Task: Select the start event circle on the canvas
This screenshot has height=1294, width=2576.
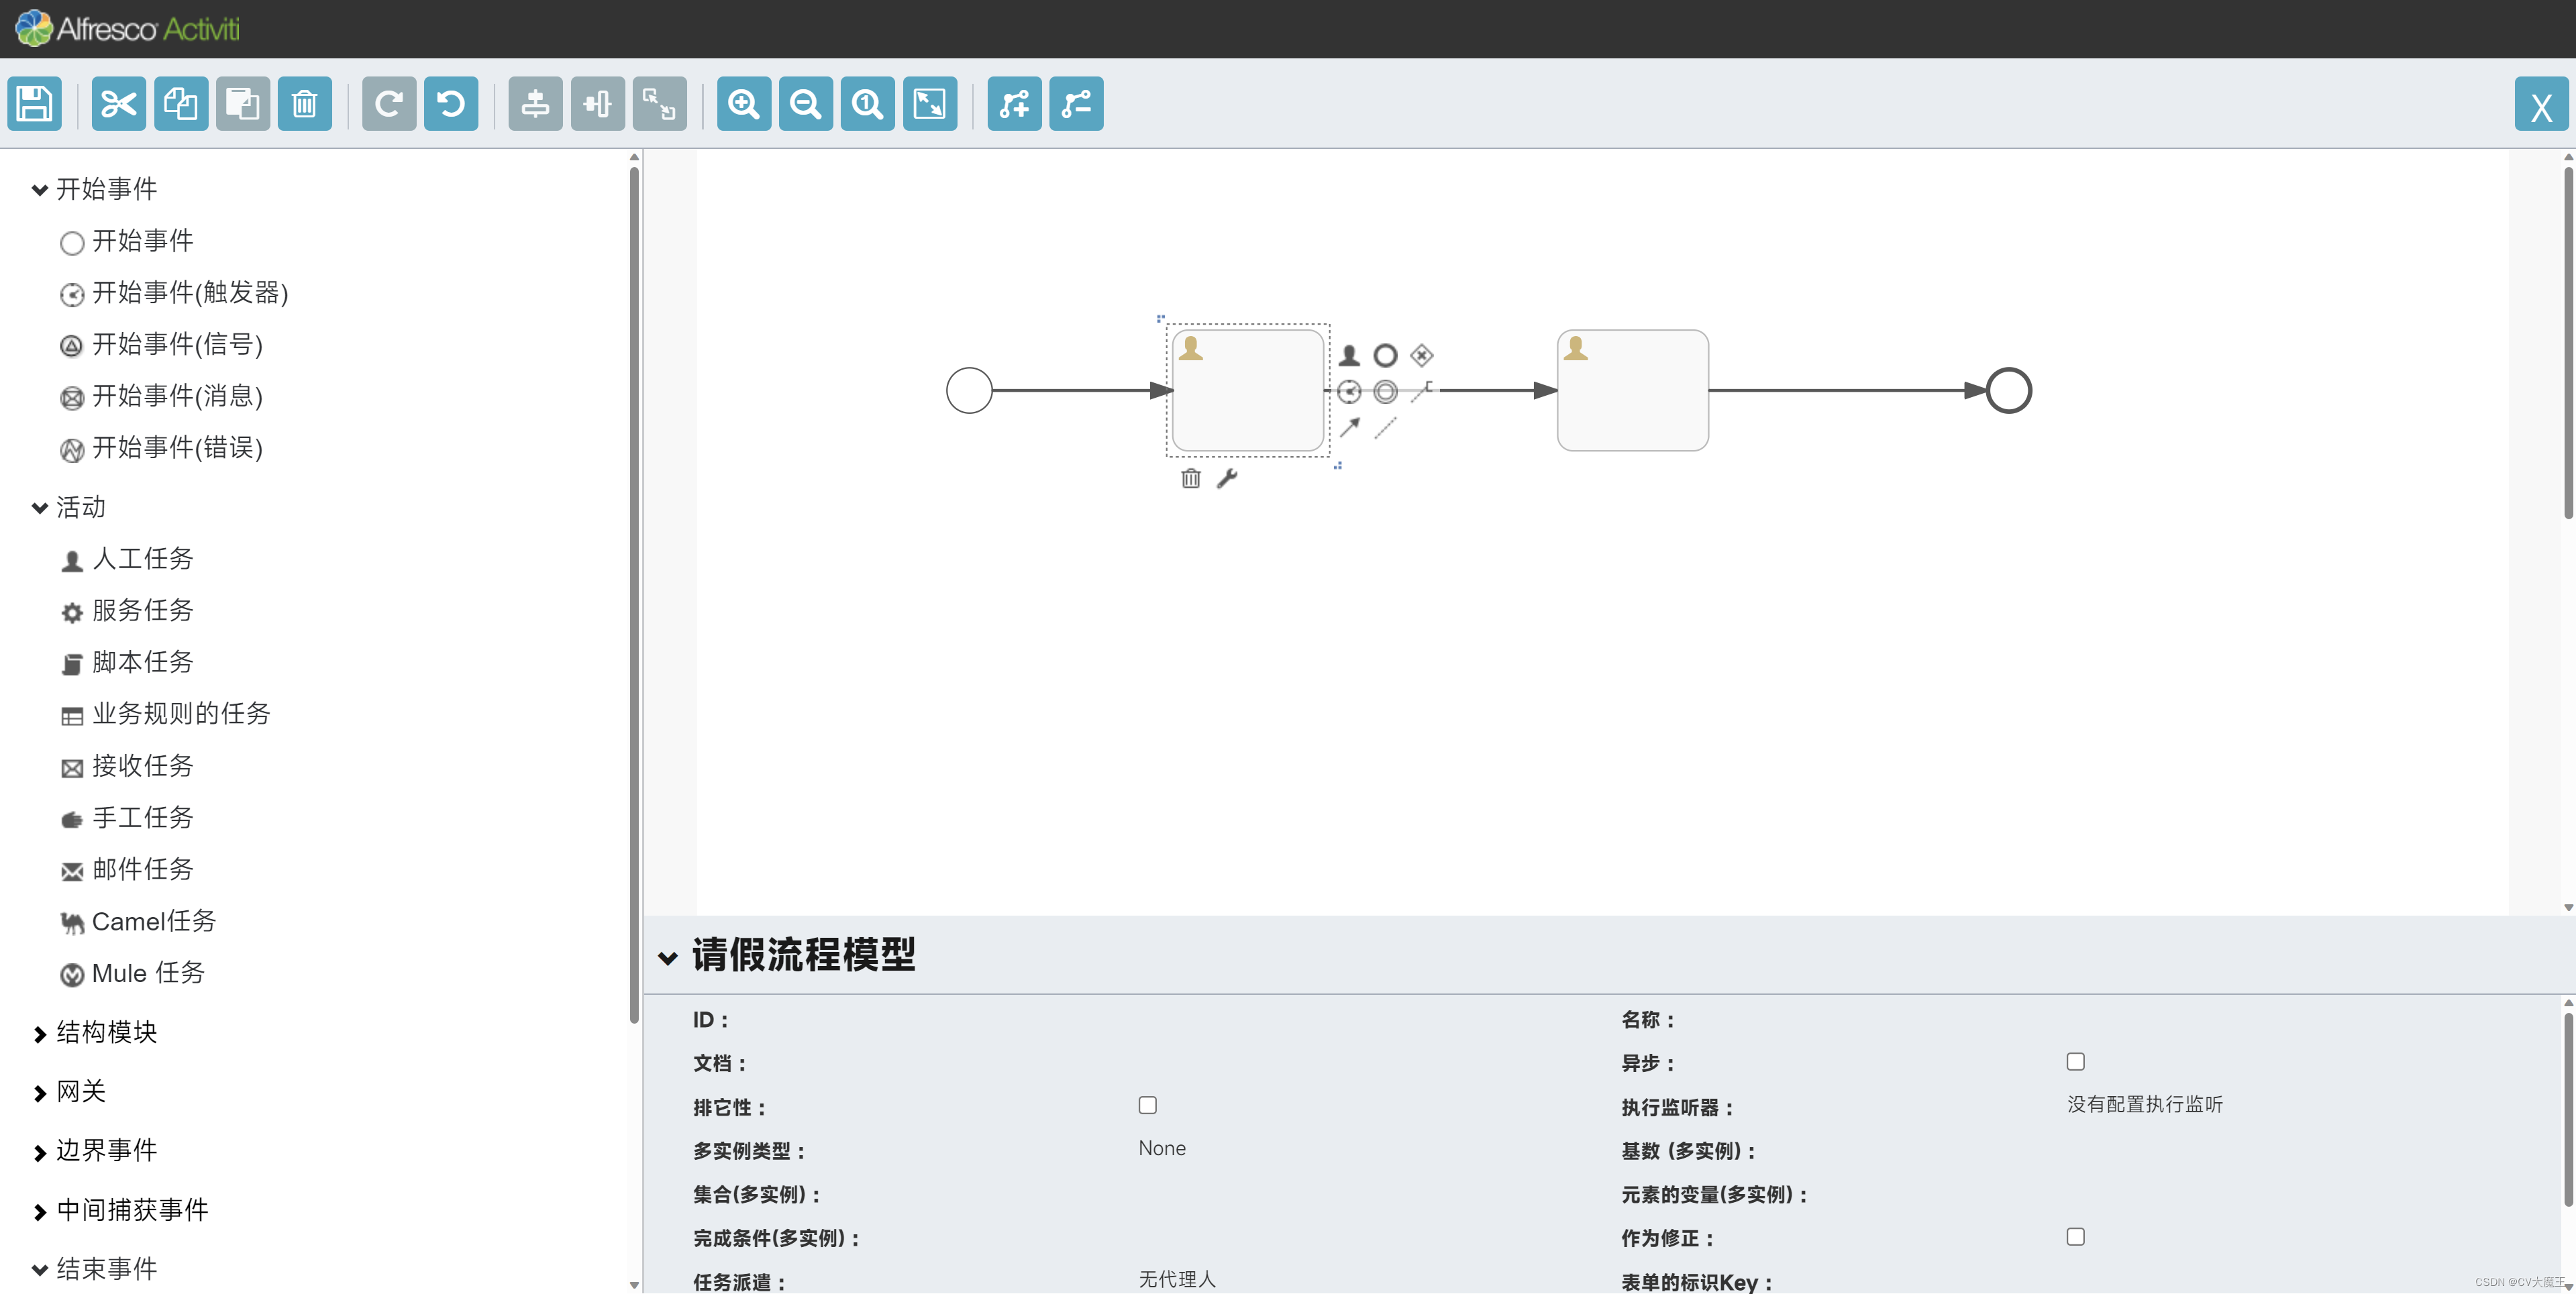Action: [969, 390]
